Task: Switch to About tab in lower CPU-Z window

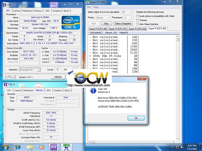Action: coord(67,90)
